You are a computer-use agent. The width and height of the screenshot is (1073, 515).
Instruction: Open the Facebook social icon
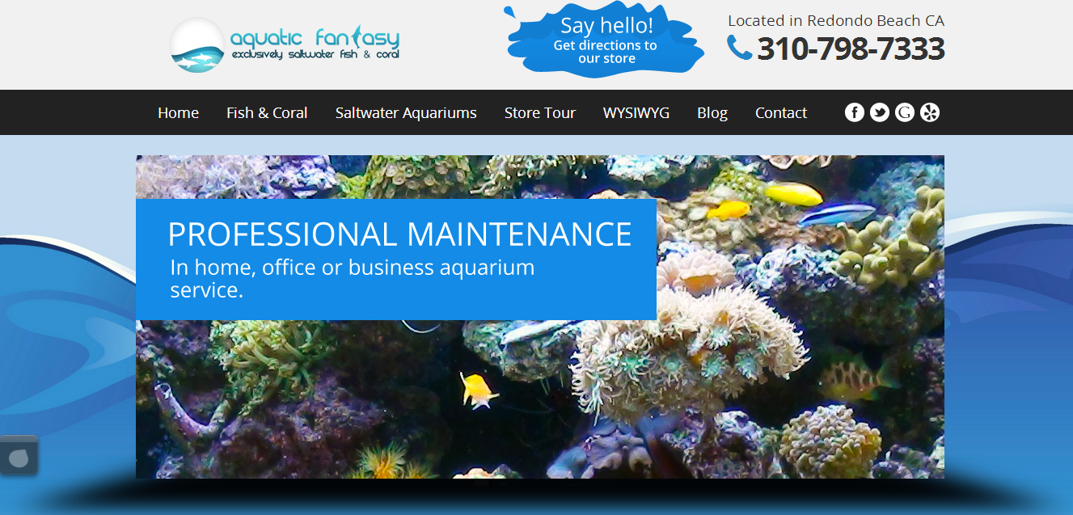[855, 112]
